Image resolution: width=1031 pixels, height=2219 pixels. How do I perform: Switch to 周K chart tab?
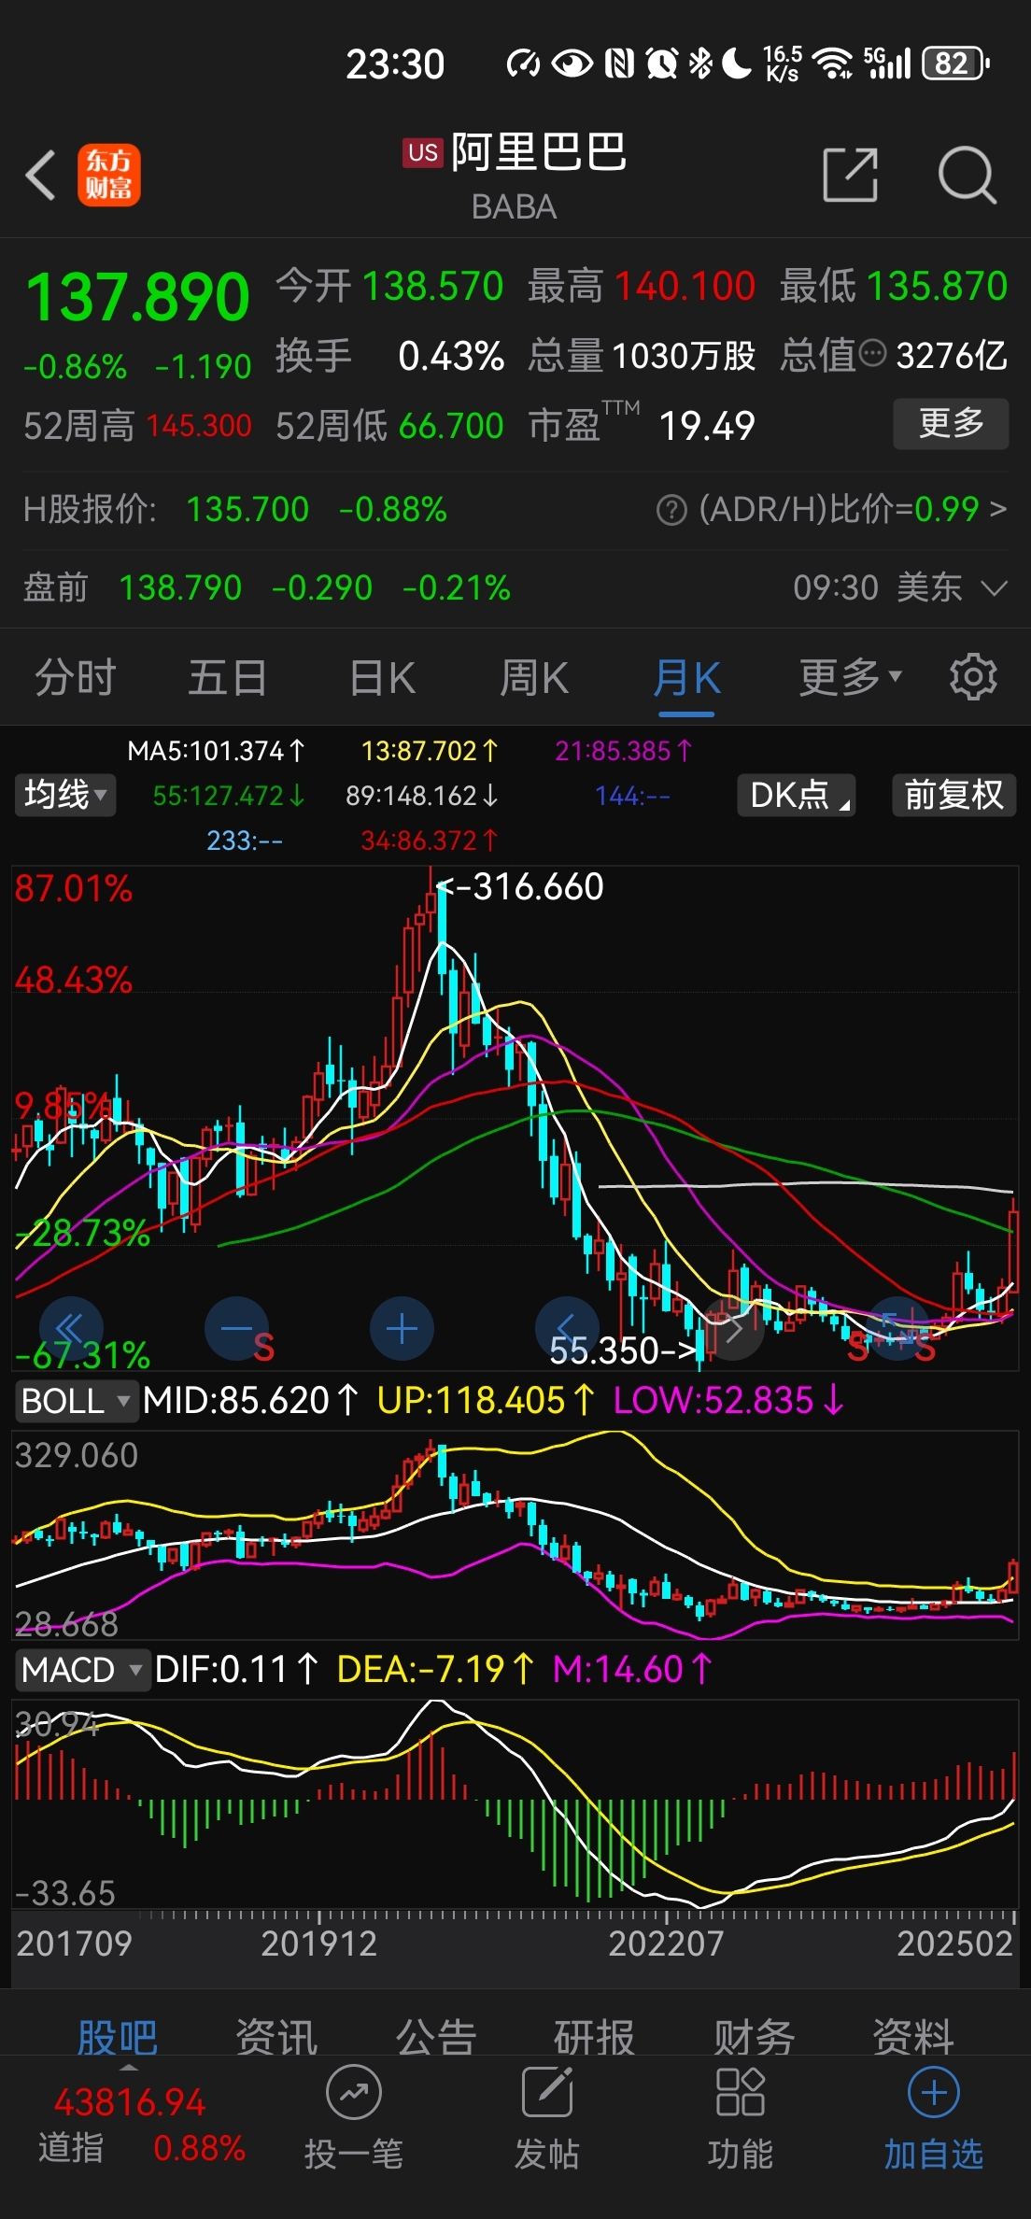tap(534, 677)
